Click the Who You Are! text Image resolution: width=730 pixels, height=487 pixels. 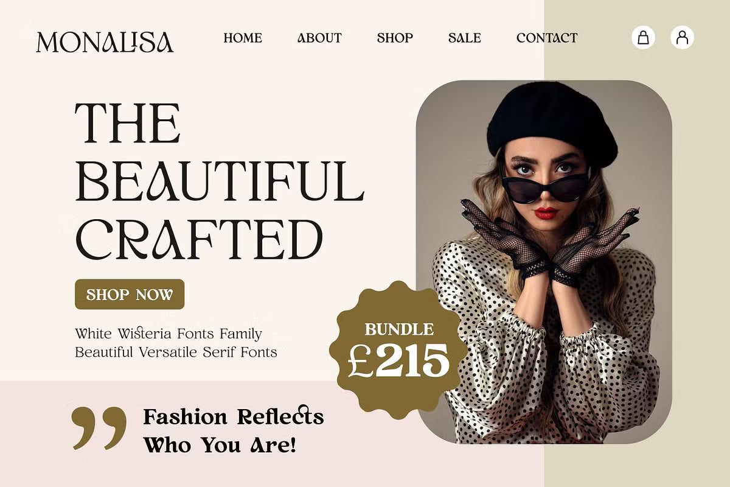220,445
